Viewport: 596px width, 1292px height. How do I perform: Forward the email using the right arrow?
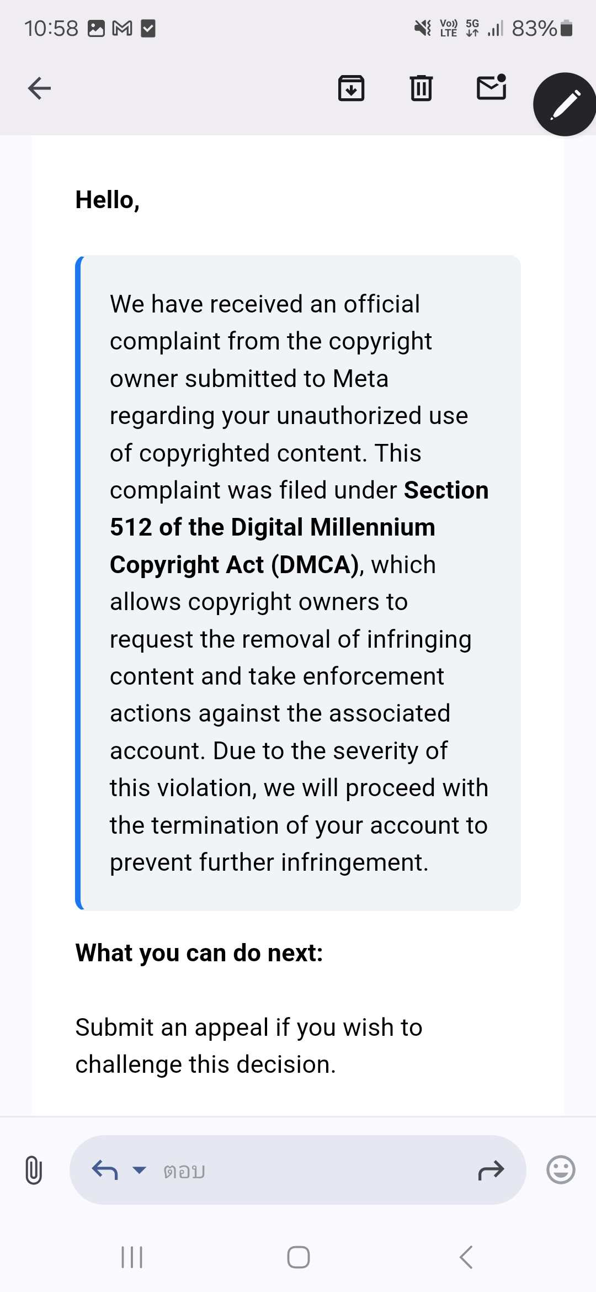click(491, 1169)
